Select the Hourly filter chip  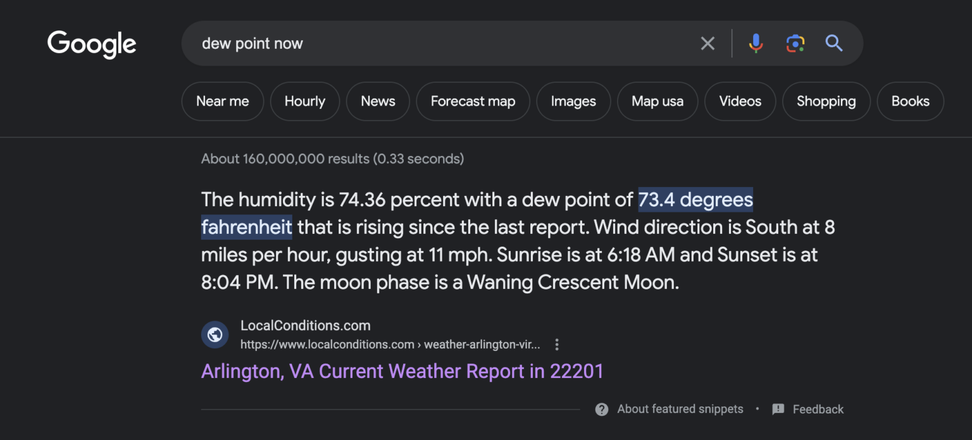pyautogui.click(x=304, y=101)
